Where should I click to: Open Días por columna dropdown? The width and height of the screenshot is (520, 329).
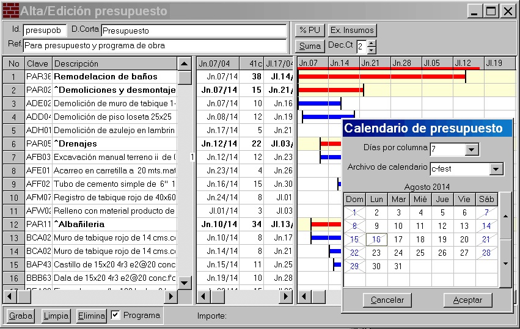click(x=472, y=150)
